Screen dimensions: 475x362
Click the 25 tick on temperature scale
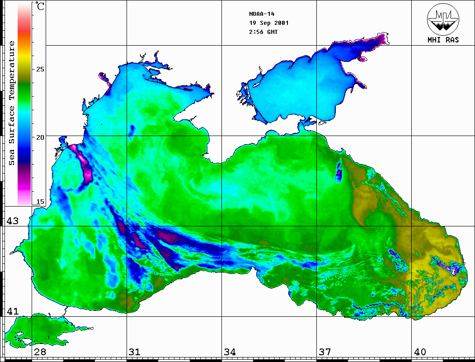(40, 69)
